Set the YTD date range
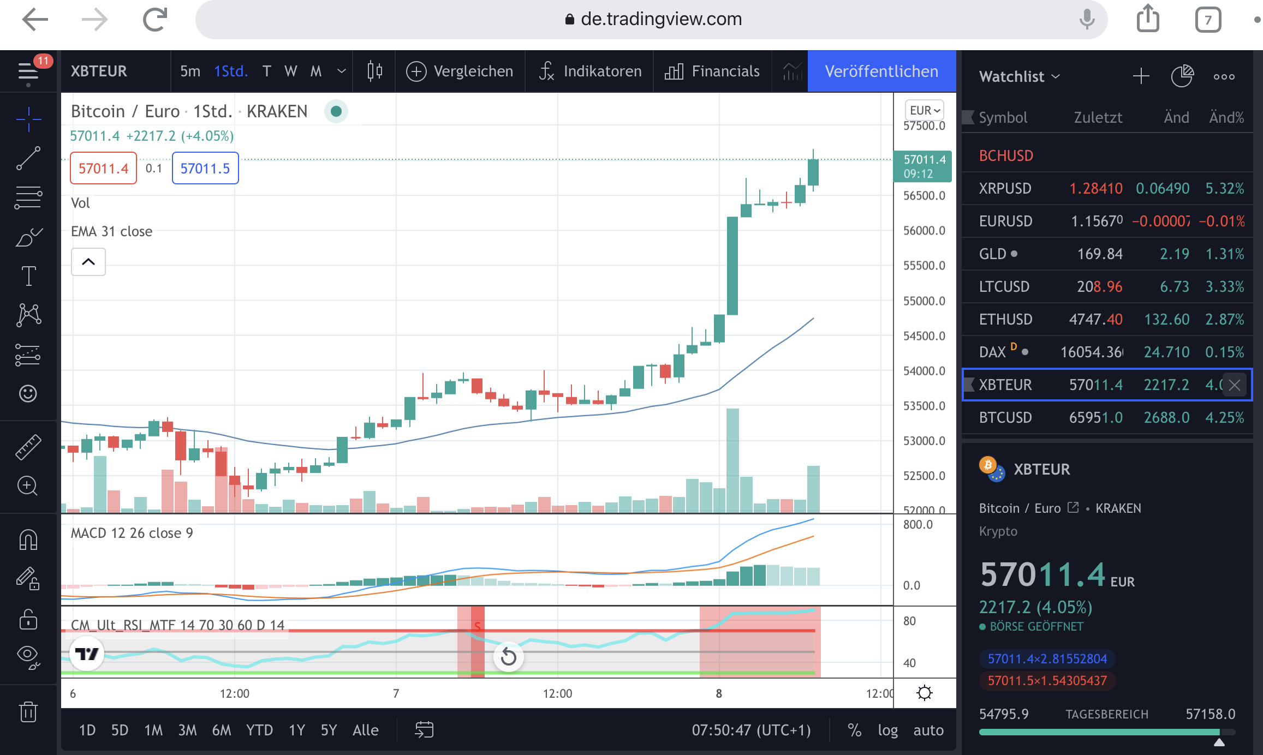Screen dimensions: 1263x755 point(259,730)
